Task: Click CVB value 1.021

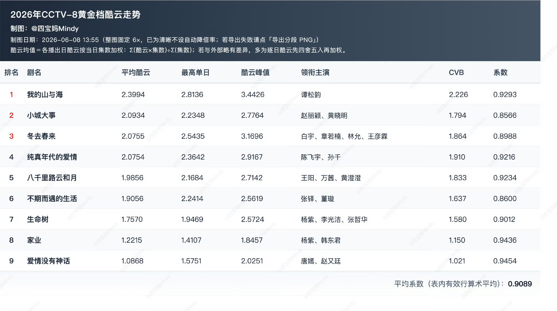Action: (457, 261)
